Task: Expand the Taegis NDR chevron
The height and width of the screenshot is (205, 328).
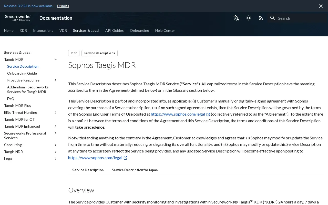Action: (x=56, y=152)
